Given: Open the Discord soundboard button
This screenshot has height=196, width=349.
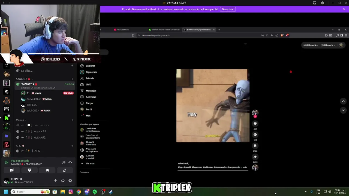Looking at the screenshot, I should point(65,170).
